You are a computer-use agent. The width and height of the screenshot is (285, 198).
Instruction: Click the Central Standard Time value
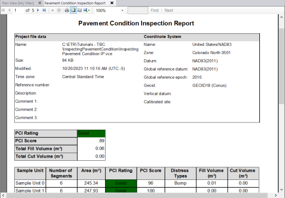(x=83, y=77)
